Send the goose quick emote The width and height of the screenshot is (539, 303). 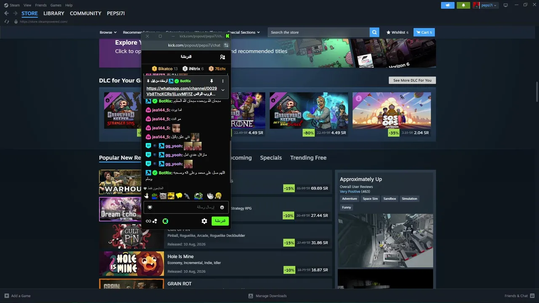pyautogui.click(x=147, y=196)
